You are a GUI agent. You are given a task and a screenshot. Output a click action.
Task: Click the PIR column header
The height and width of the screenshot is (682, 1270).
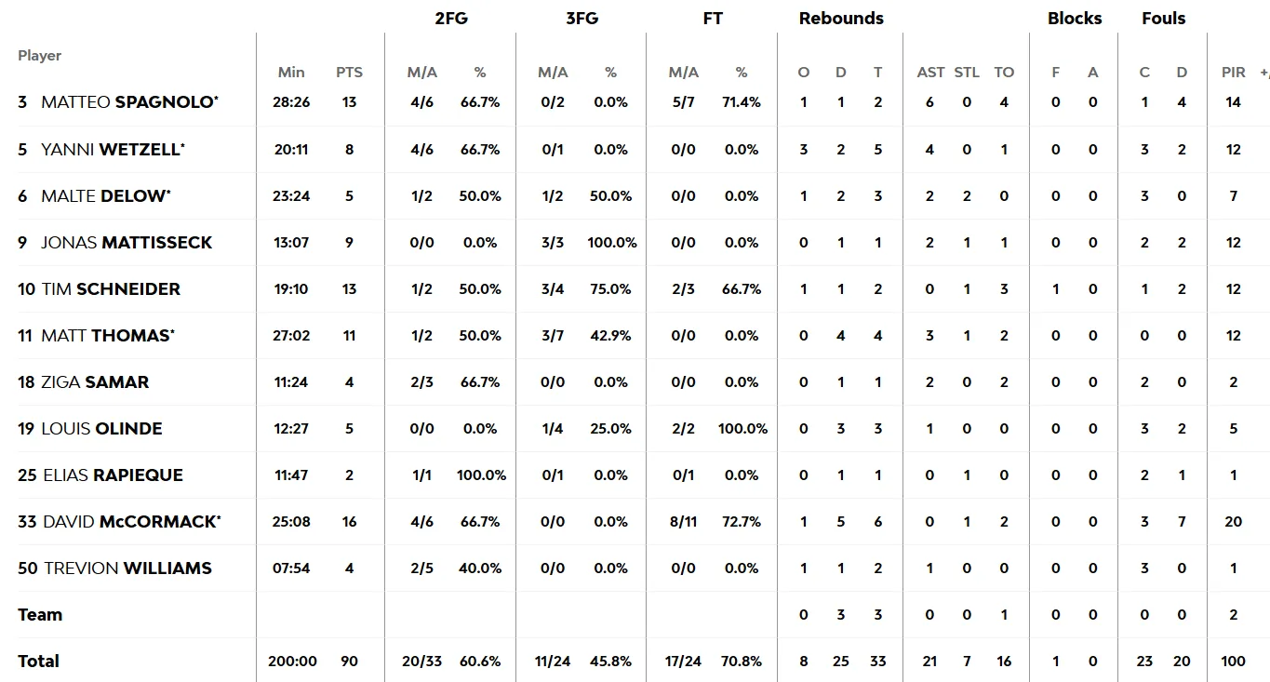[x=1234, y=73]
